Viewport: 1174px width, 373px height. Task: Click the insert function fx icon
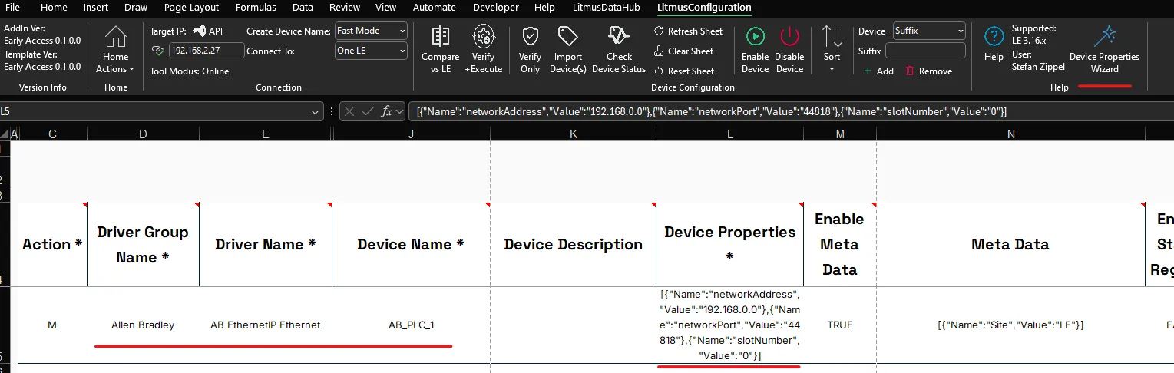pos(387,112)
